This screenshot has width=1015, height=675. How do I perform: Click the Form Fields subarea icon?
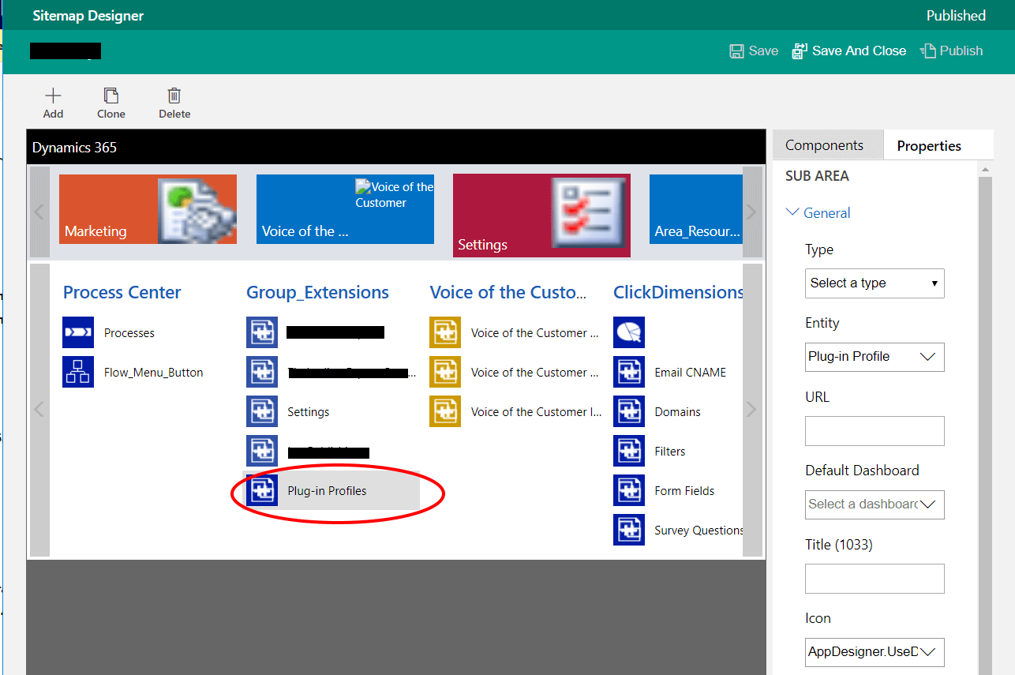pyautogui.click(x=629, y=490)
